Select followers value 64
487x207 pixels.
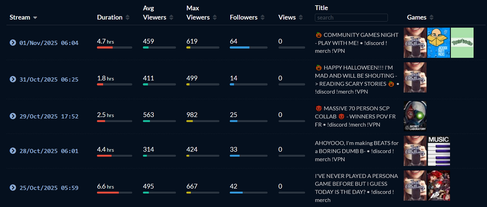point(234,41)
